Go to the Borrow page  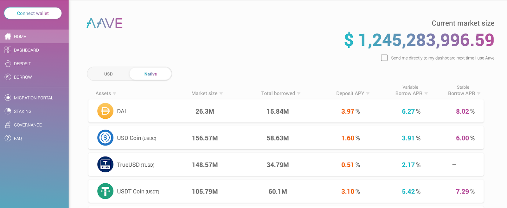point(23,77)
